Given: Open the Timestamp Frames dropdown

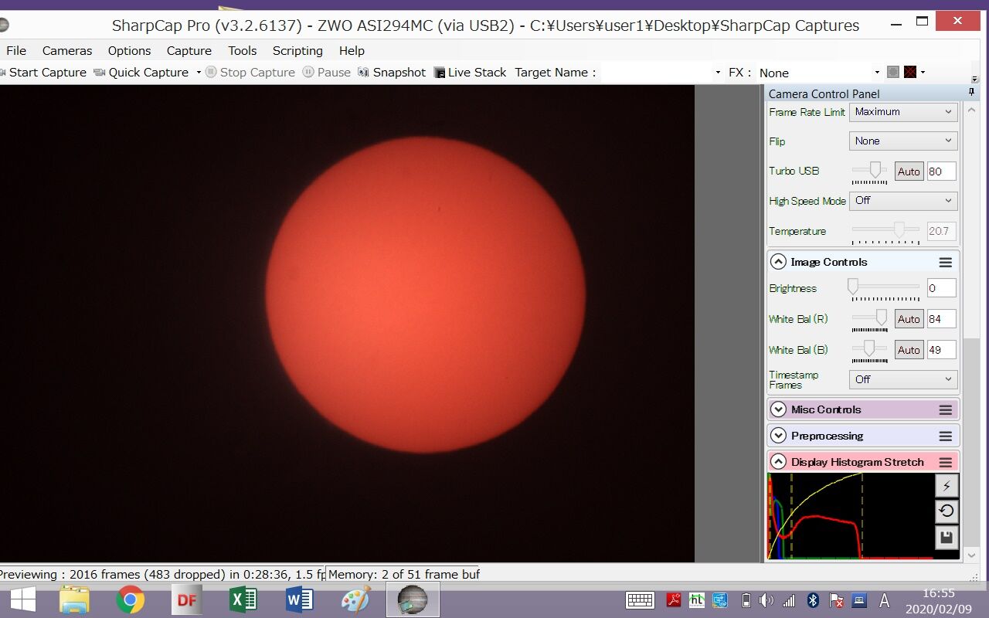Looking at the screenshot, I should point(903,379).
